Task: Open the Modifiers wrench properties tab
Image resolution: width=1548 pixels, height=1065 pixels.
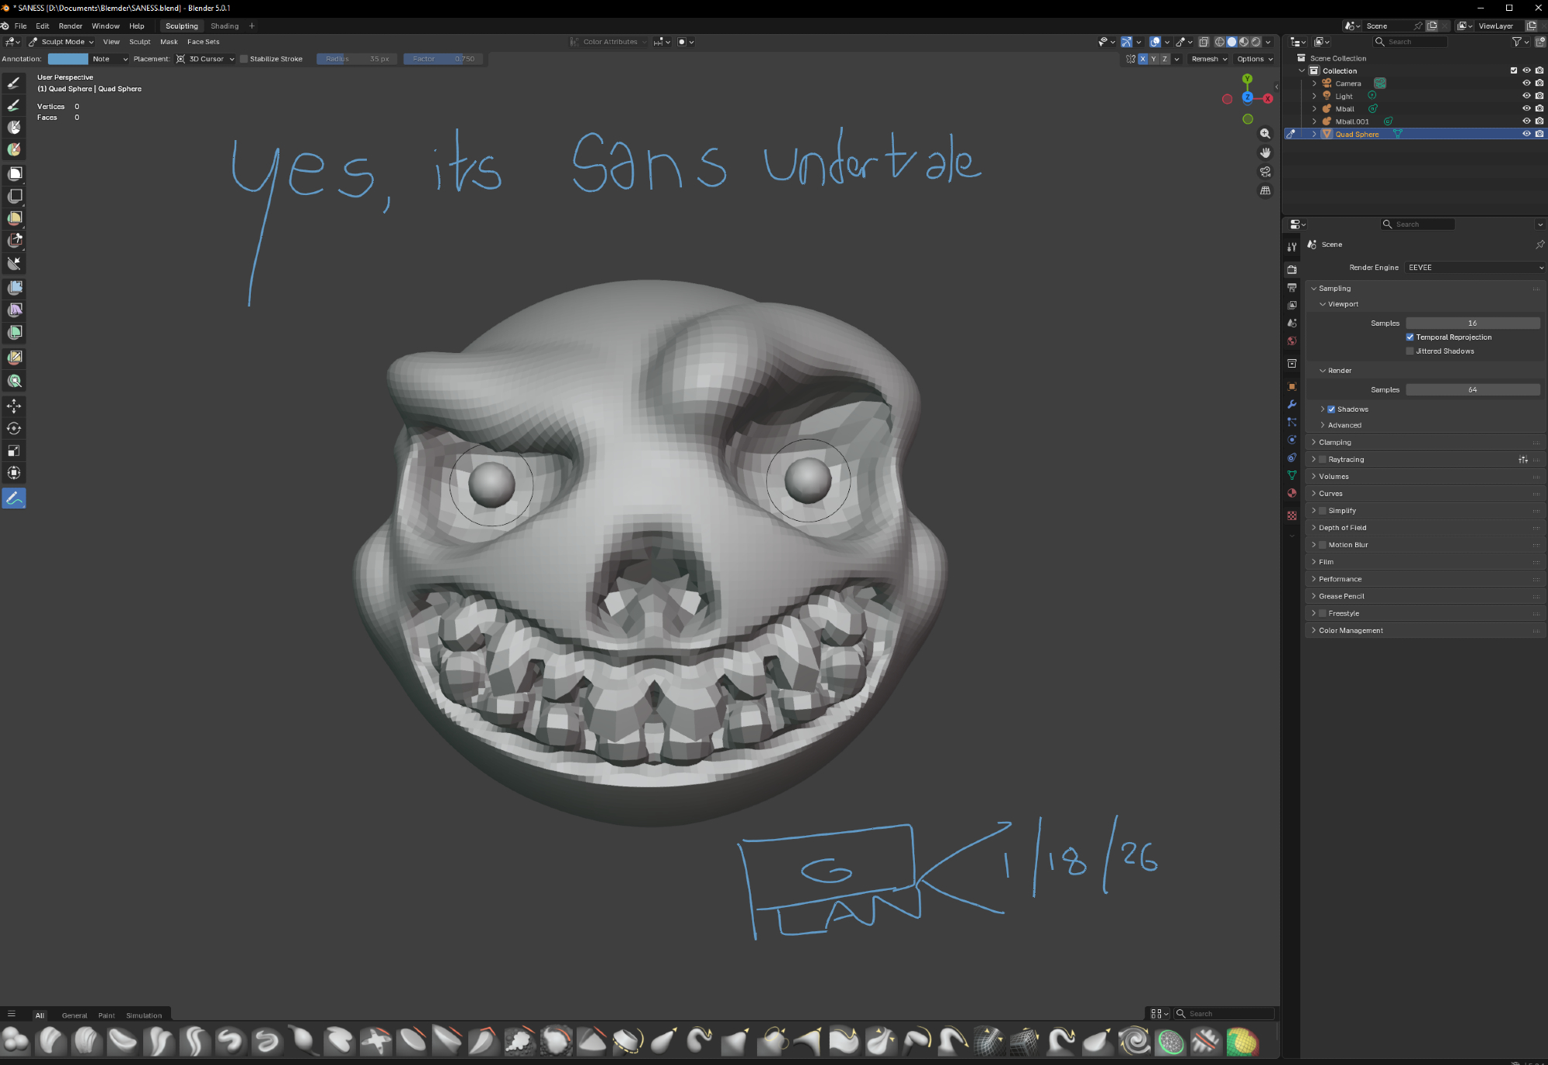Action: coord(1292,404)
